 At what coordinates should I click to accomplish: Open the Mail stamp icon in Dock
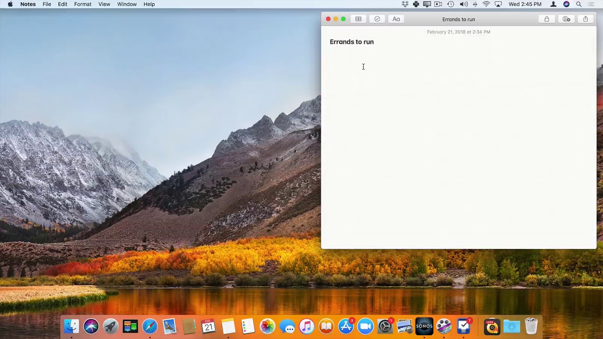tap(170, 326)
